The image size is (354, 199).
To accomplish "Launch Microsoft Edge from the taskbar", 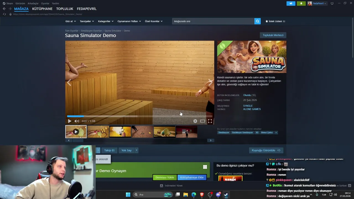I will [x=194, y=195].
